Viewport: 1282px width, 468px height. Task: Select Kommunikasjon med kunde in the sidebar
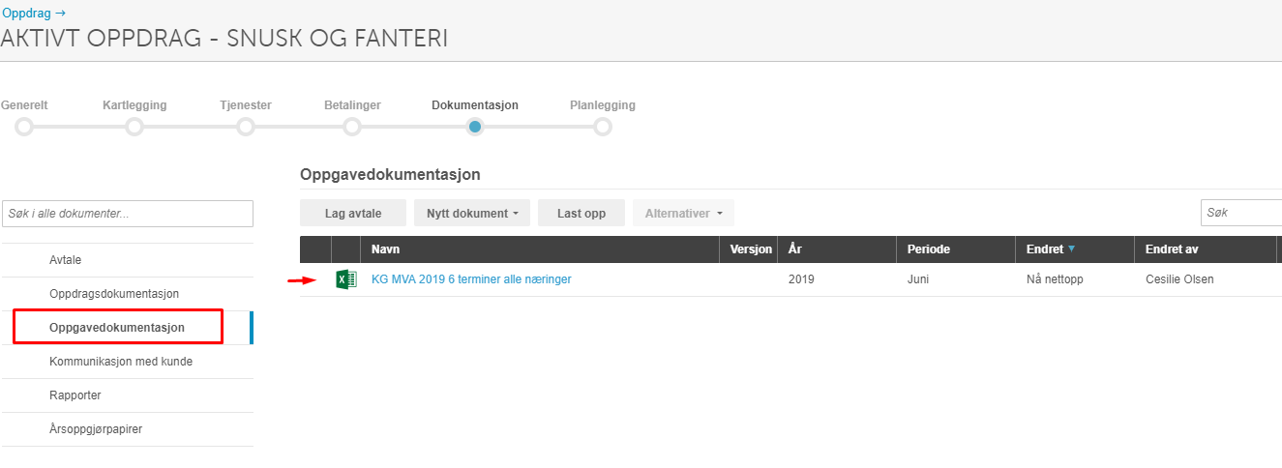click(x=127, y=362)
